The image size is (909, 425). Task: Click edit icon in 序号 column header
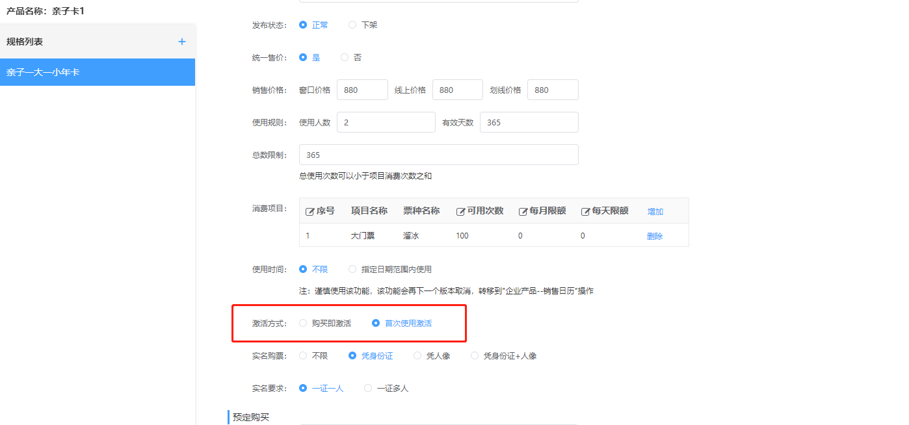coord(310,211)
